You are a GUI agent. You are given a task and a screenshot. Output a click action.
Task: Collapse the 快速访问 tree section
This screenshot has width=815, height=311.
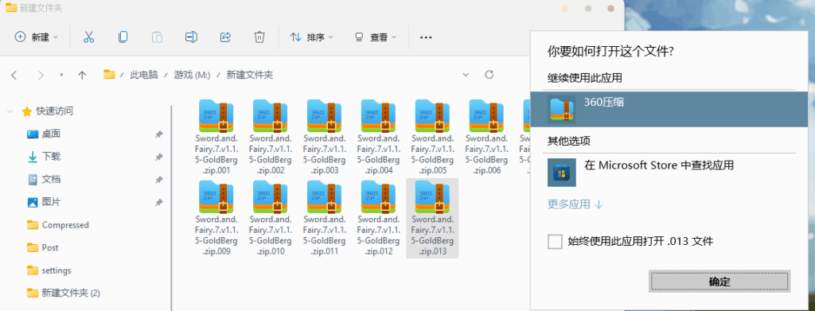point(10,111)
